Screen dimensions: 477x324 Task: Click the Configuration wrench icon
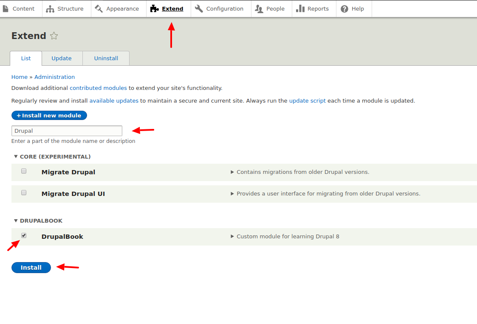click(199, 9)
